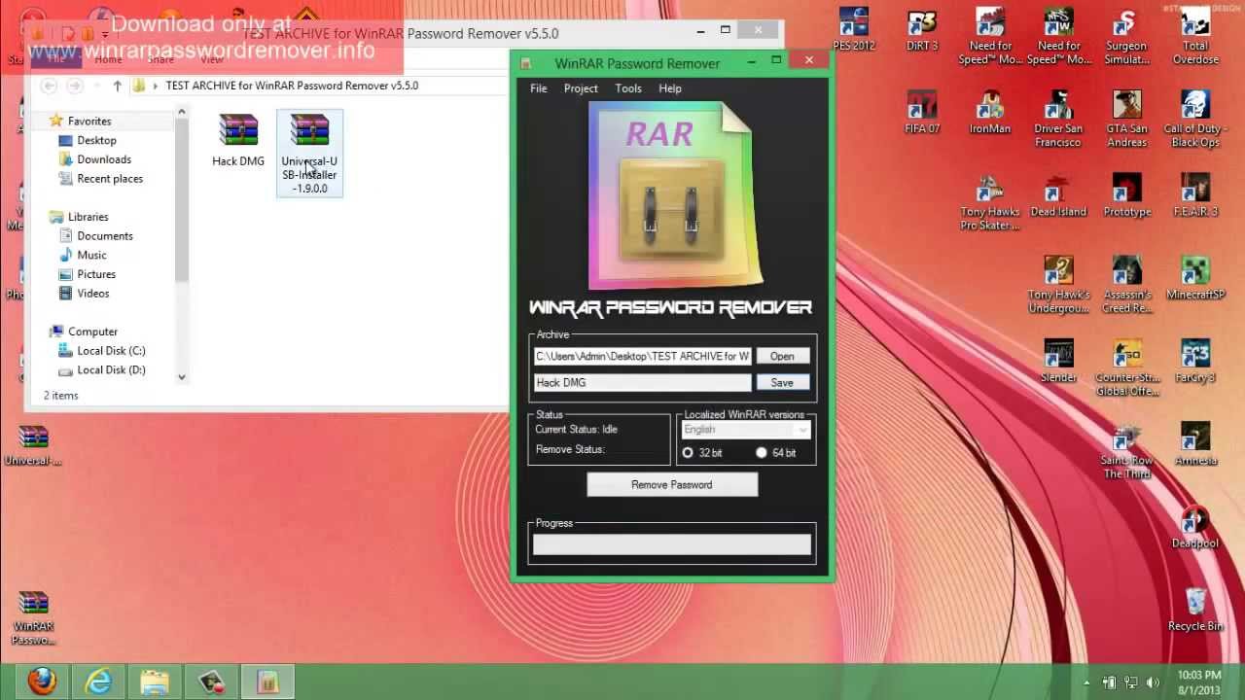Open the Project menu
The height and width of the screenshot is (700, 1245).
tap(581, 88)
